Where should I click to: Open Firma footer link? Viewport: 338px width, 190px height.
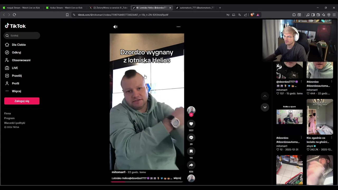tap(7, 113)
